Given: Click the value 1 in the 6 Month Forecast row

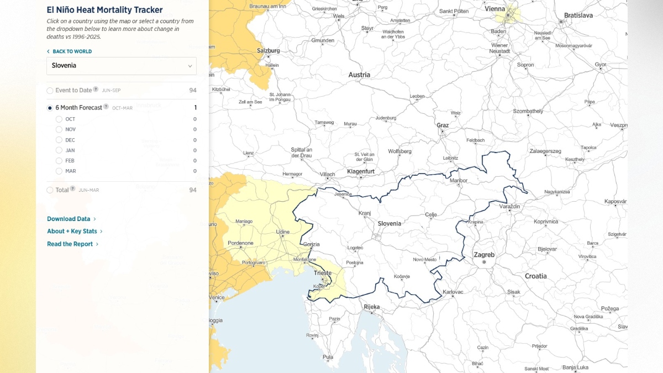Looking at the screenshot, I should (195, 108).
